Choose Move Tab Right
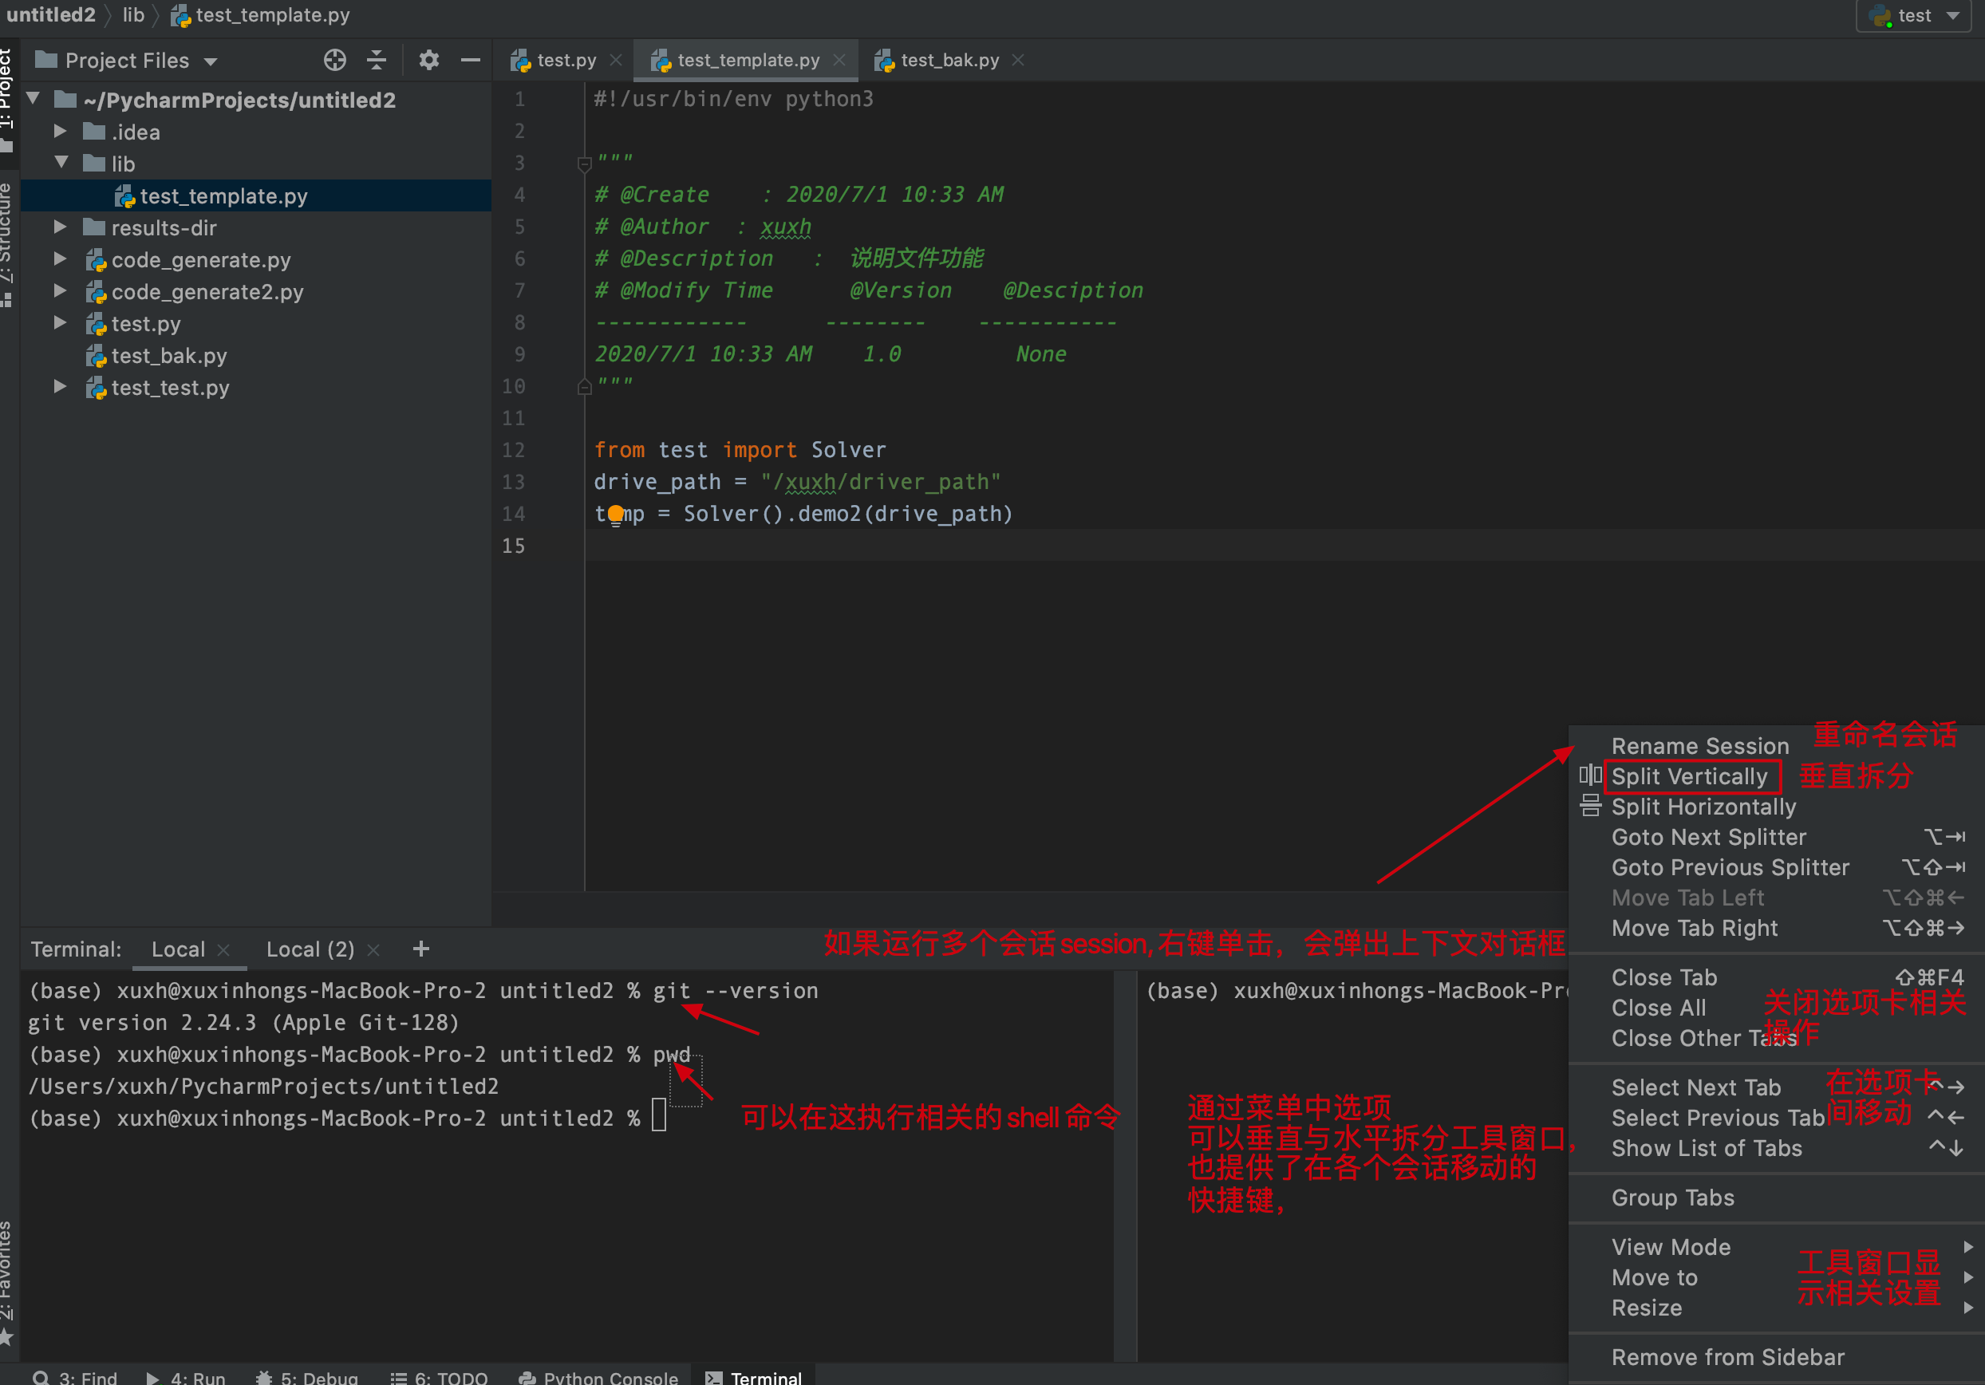The width and height of the screenshot is (1985, 1385). click(x=1777, y=928)
